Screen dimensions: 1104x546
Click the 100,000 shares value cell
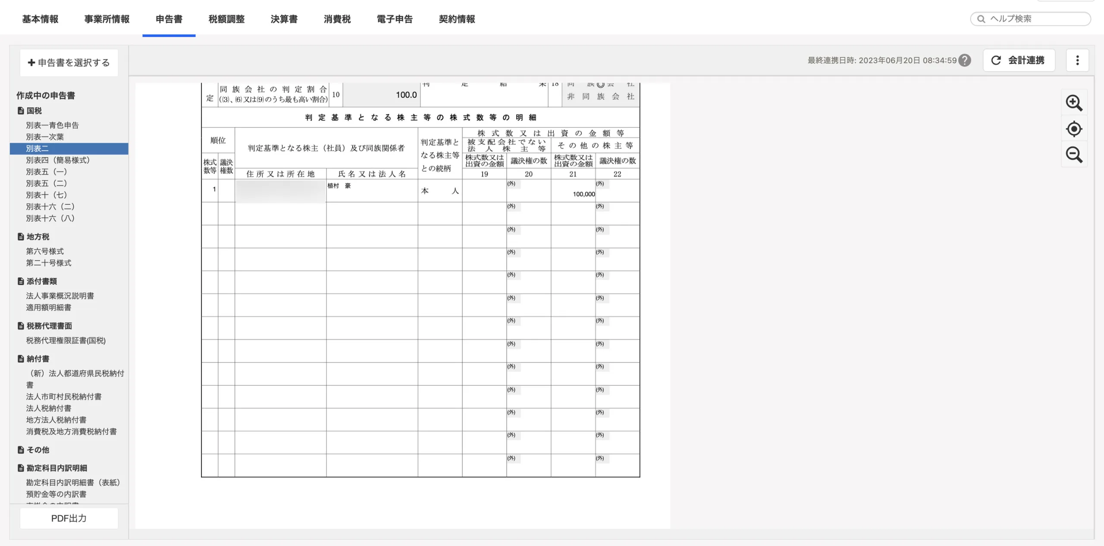click(x=573, y=191)
